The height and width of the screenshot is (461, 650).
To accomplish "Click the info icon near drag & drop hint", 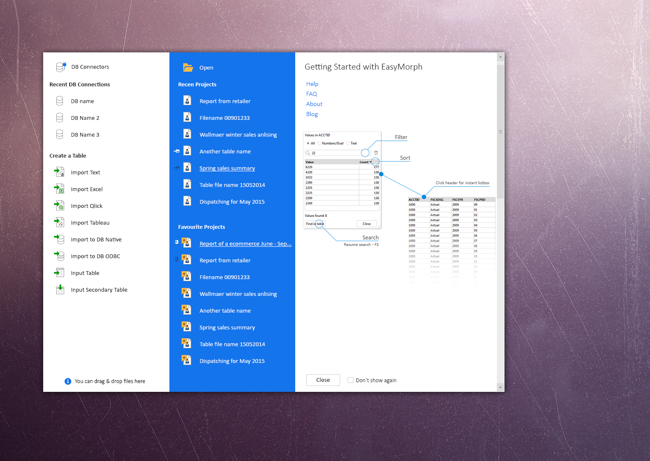I will (x=68, y=381).
